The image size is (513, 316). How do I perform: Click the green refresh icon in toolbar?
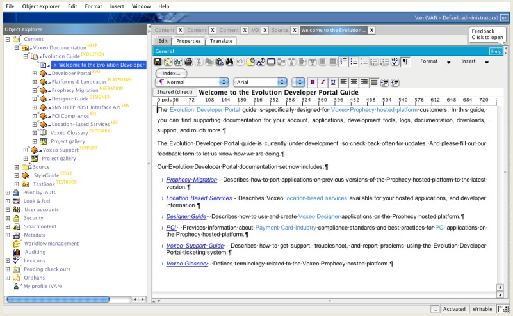coord(168,62)
